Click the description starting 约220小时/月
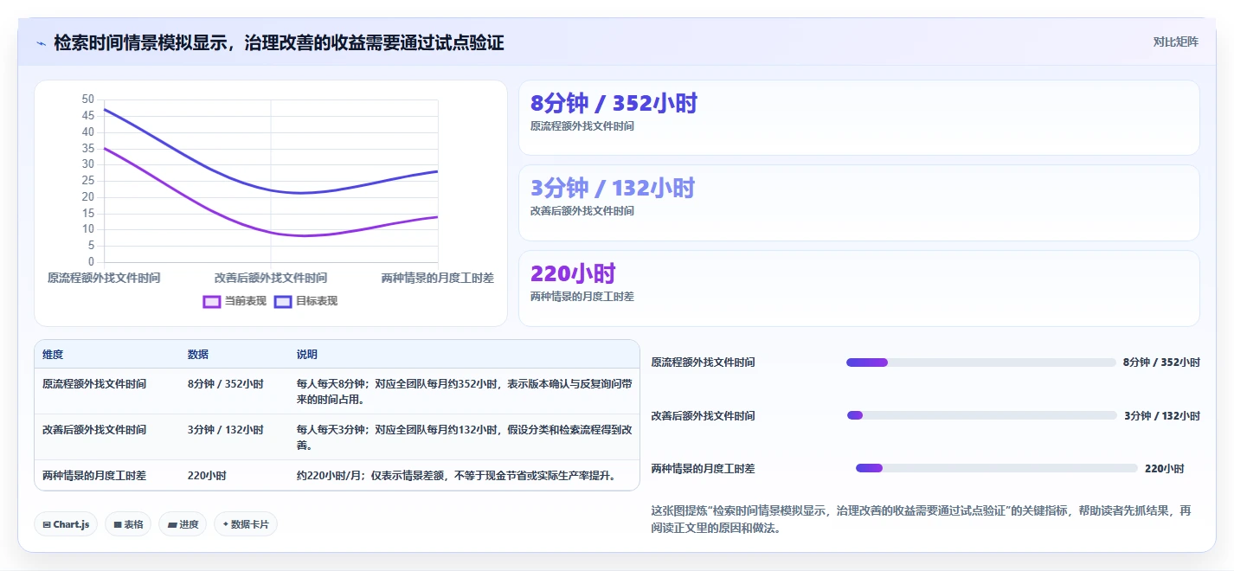This screenshot has height=571, width=1234. tap(456, 475)
